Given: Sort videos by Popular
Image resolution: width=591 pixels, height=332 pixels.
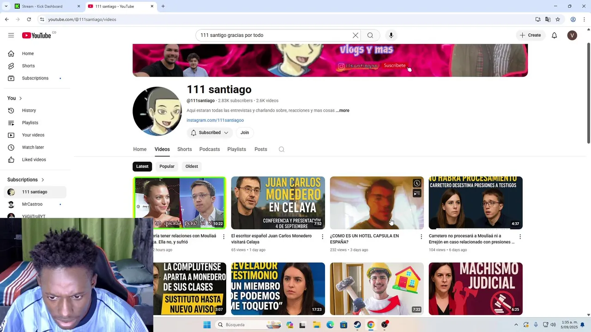Looking at the screenshot, I should (167, 166).
